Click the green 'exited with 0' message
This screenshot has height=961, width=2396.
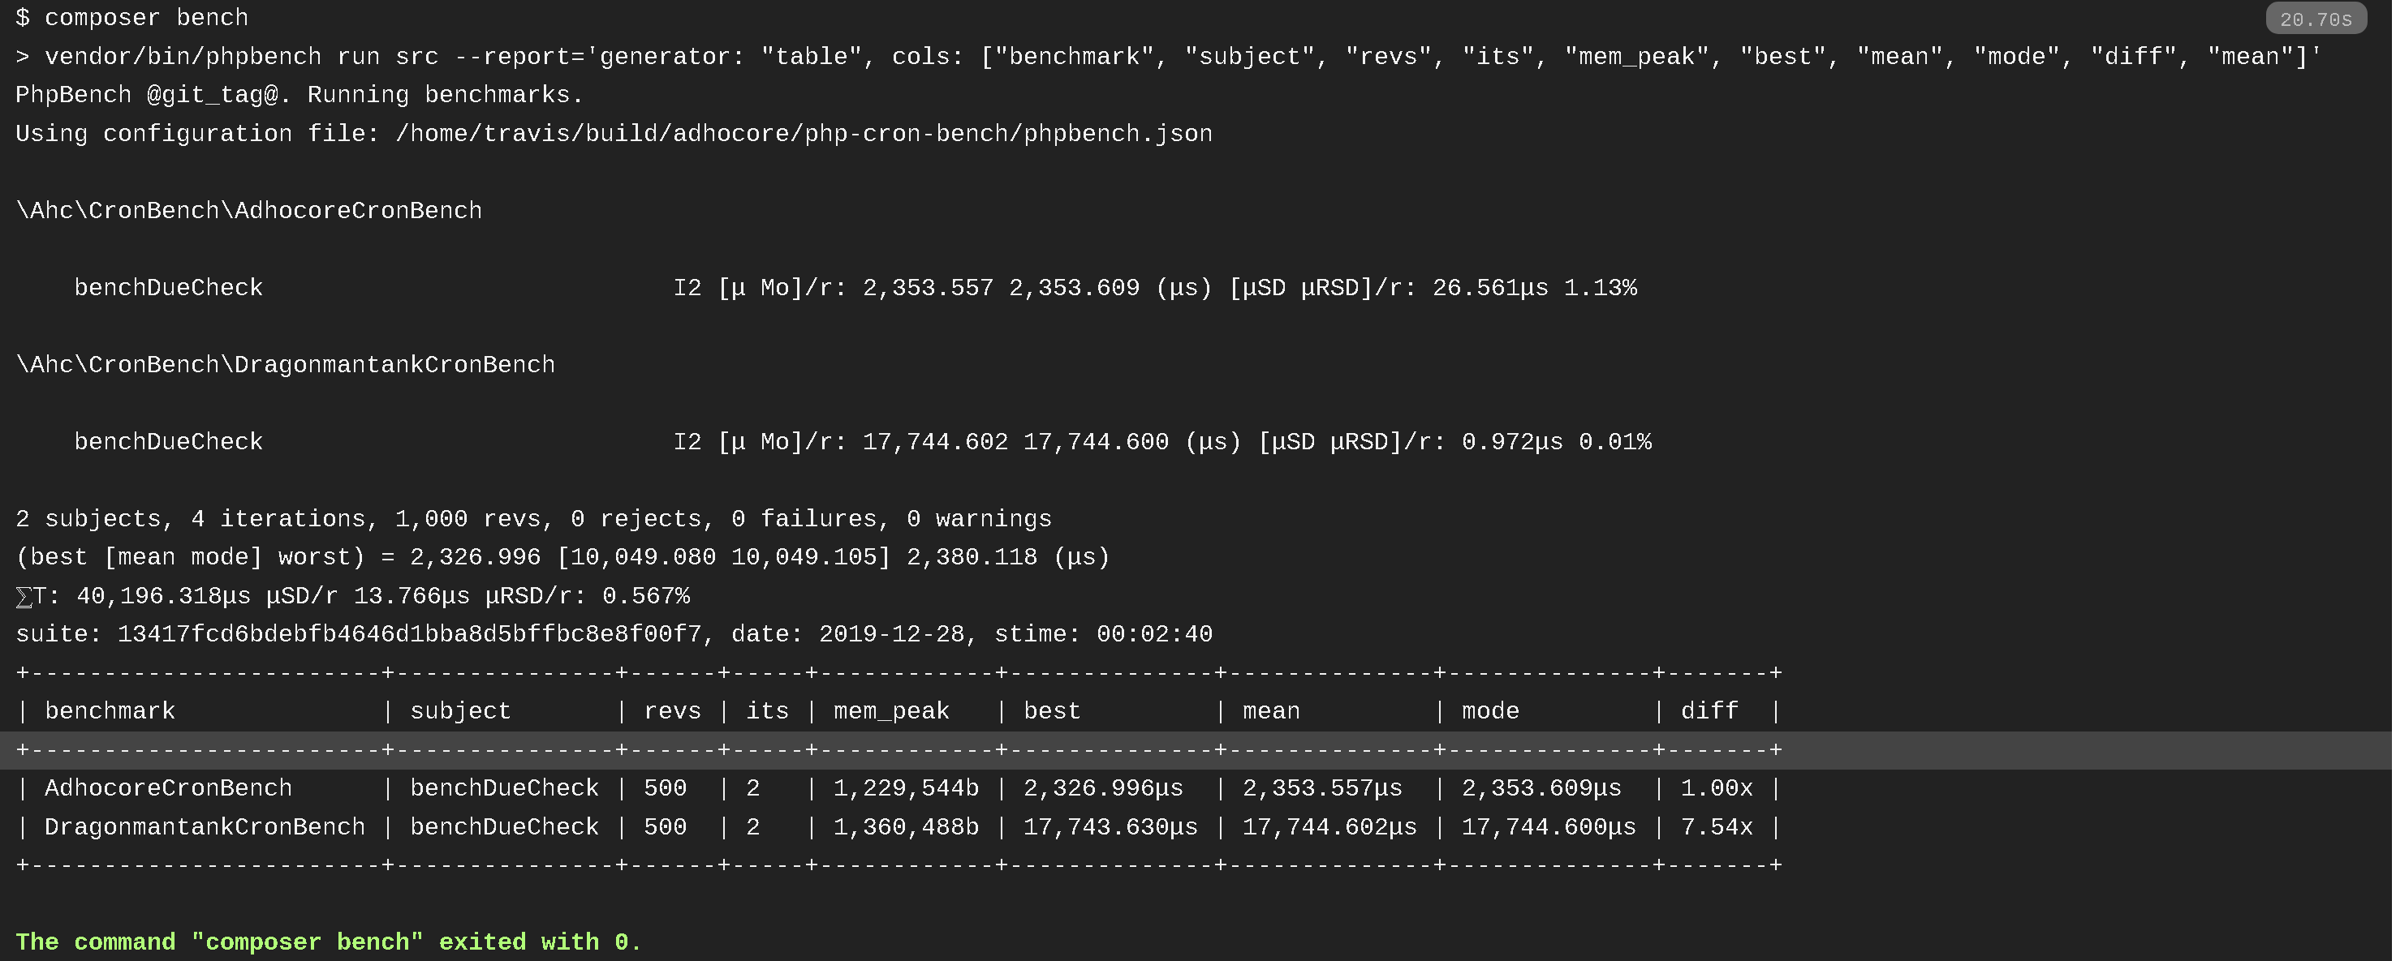(329, 942)
